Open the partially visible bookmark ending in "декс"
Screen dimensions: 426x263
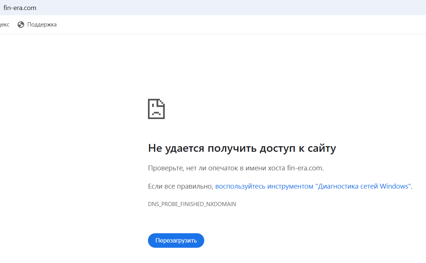pyautogui.click(x=4, y=25)
